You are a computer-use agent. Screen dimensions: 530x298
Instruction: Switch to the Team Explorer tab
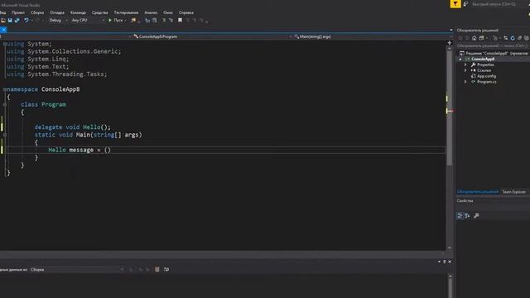click(x=513, y=192)
